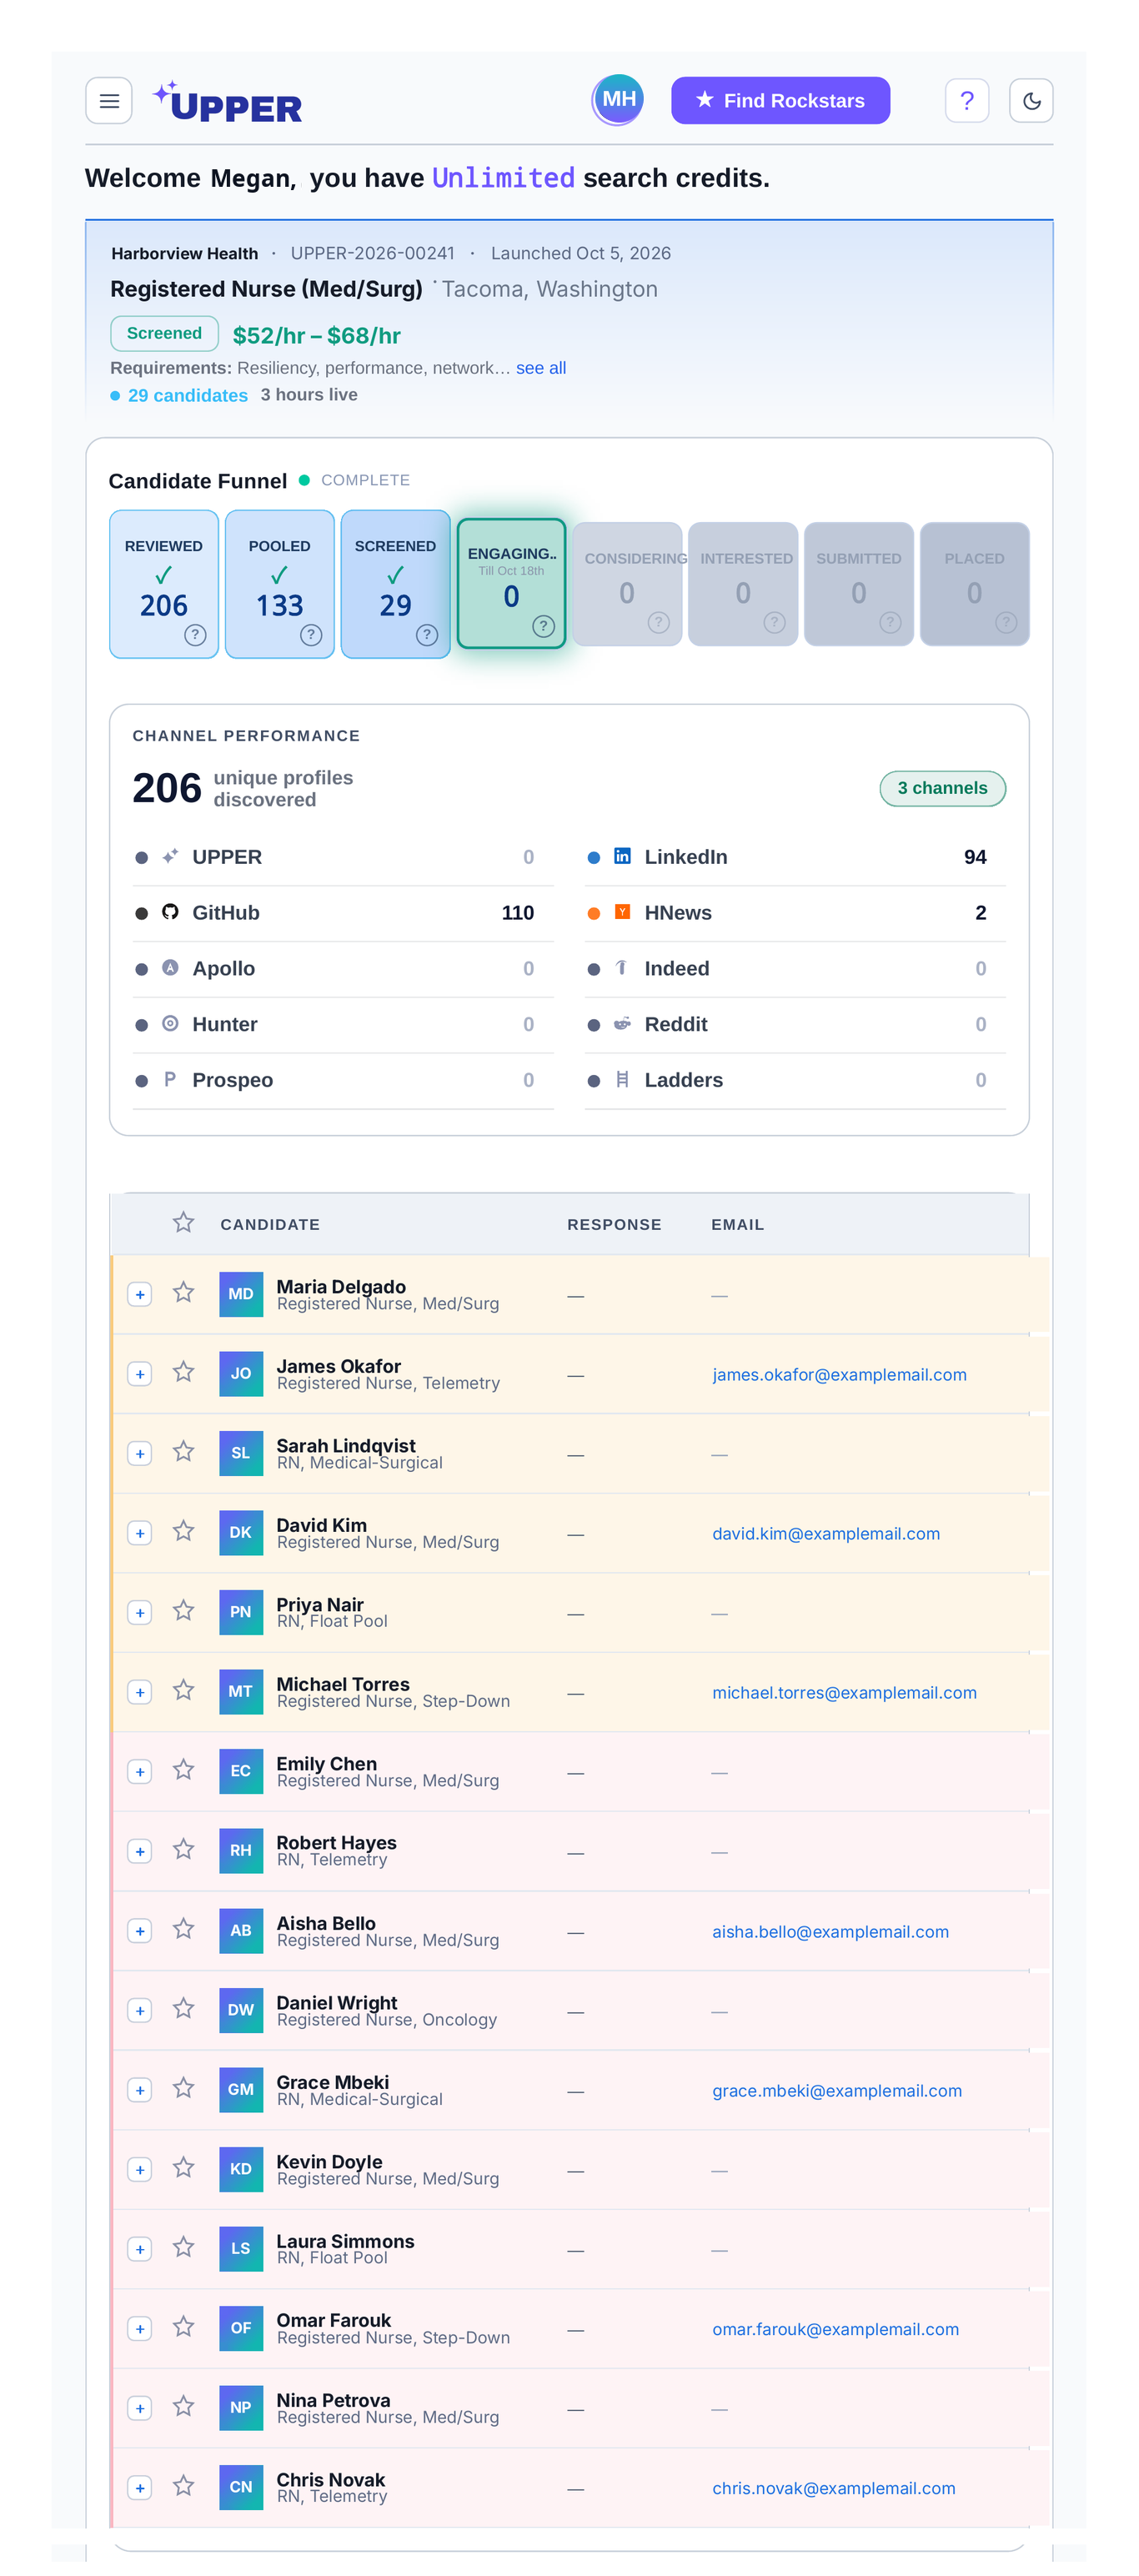Open the MH user avatar

click(618, 100)
